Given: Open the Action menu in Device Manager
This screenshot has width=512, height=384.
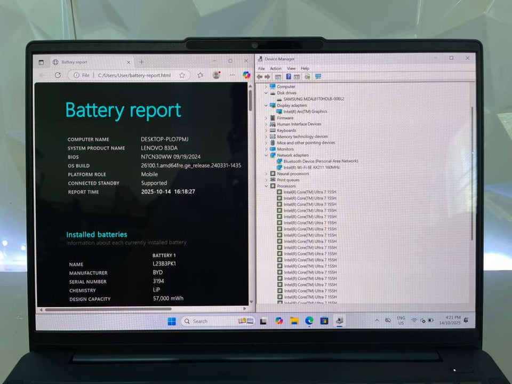Looking at the screenshot, I should (275, 69).
